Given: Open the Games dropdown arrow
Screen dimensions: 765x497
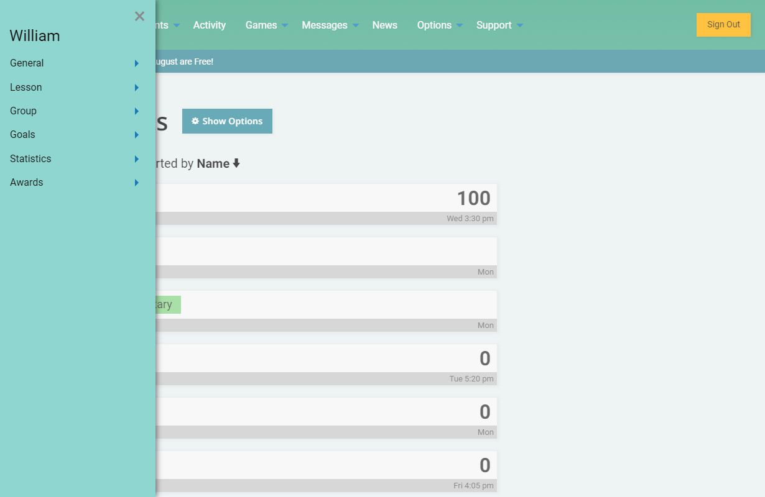Looking at the screenshot, I should tap(285, 25).
